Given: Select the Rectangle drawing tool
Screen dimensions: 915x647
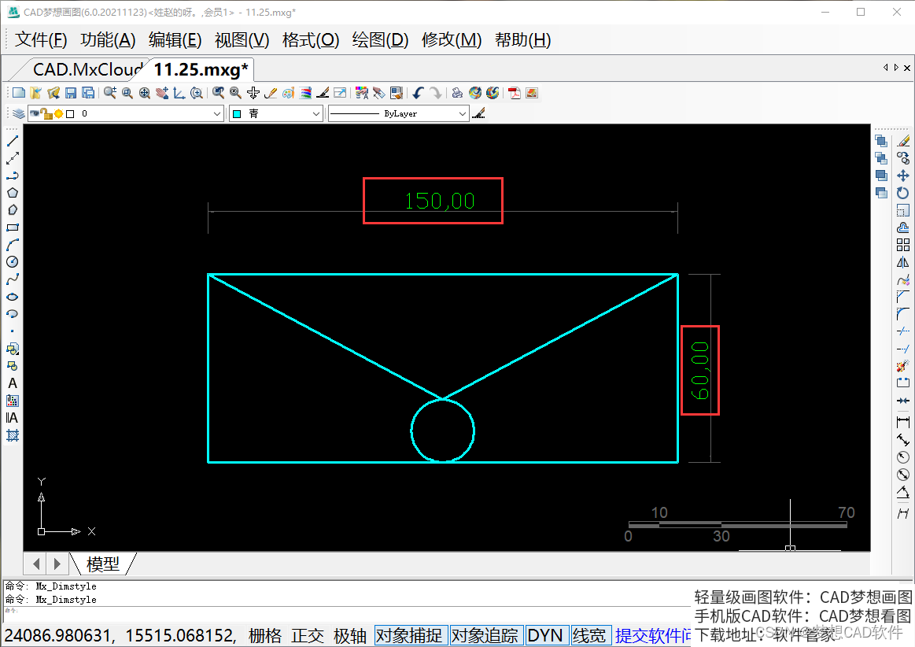Looking at the screenshot, I should [x=13, y=227].
